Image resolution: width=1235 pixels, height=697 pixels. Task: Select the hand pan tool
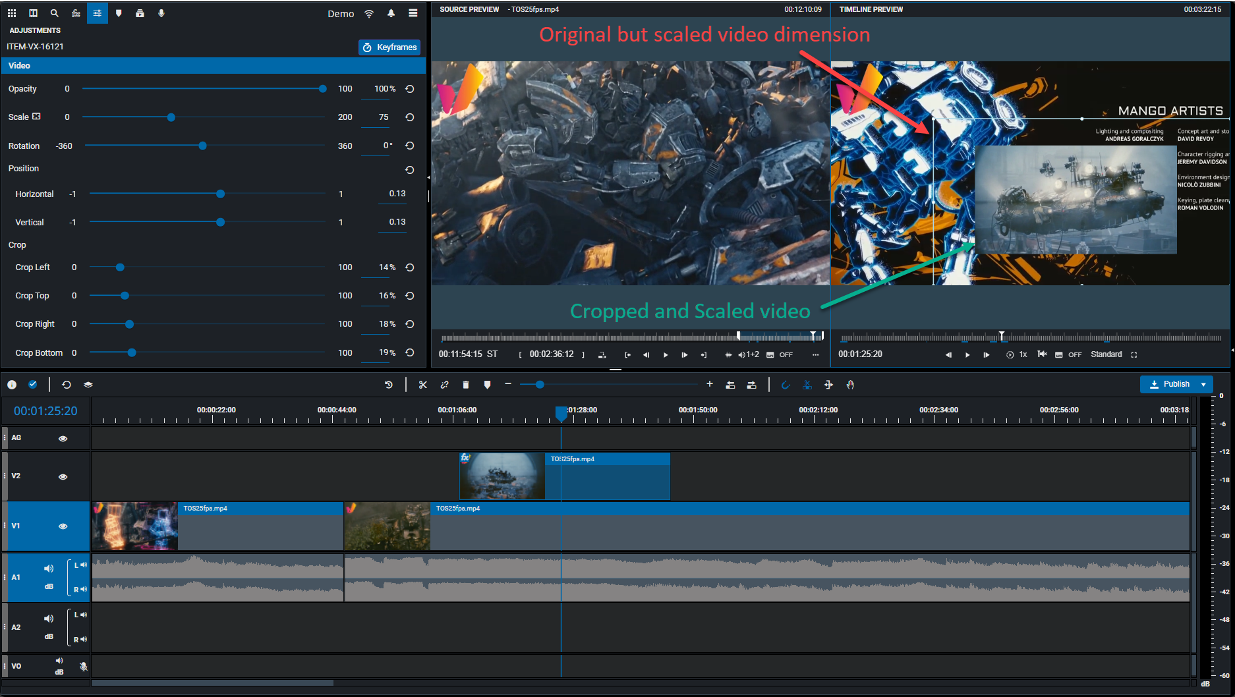point(850,385)
